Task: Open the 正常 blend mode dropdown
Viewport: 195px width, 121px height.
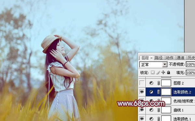Action: pos(153,64)
